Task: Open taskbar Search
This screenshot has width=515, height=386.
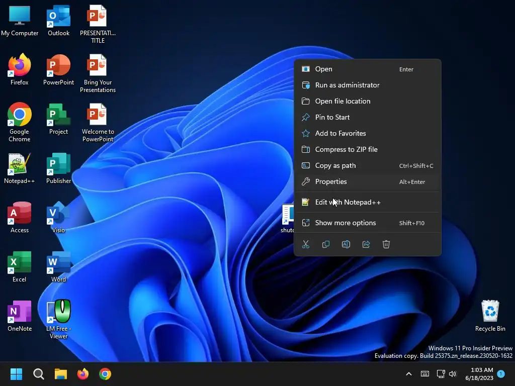Action: [x=38, y=374]
